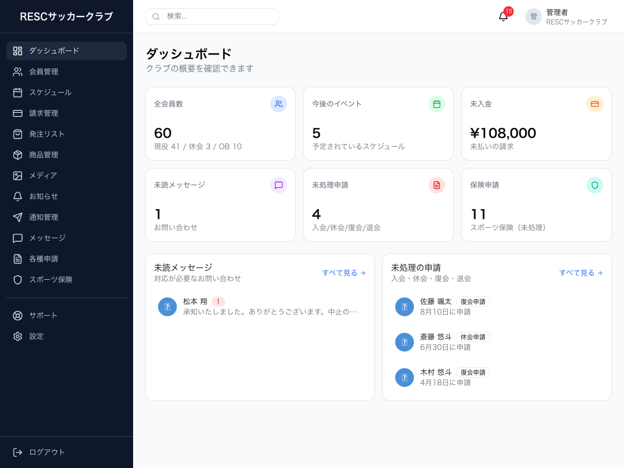Click the RESCサッカークラブ sidebar title
This screenshot has height=468, width=624.
67,17
